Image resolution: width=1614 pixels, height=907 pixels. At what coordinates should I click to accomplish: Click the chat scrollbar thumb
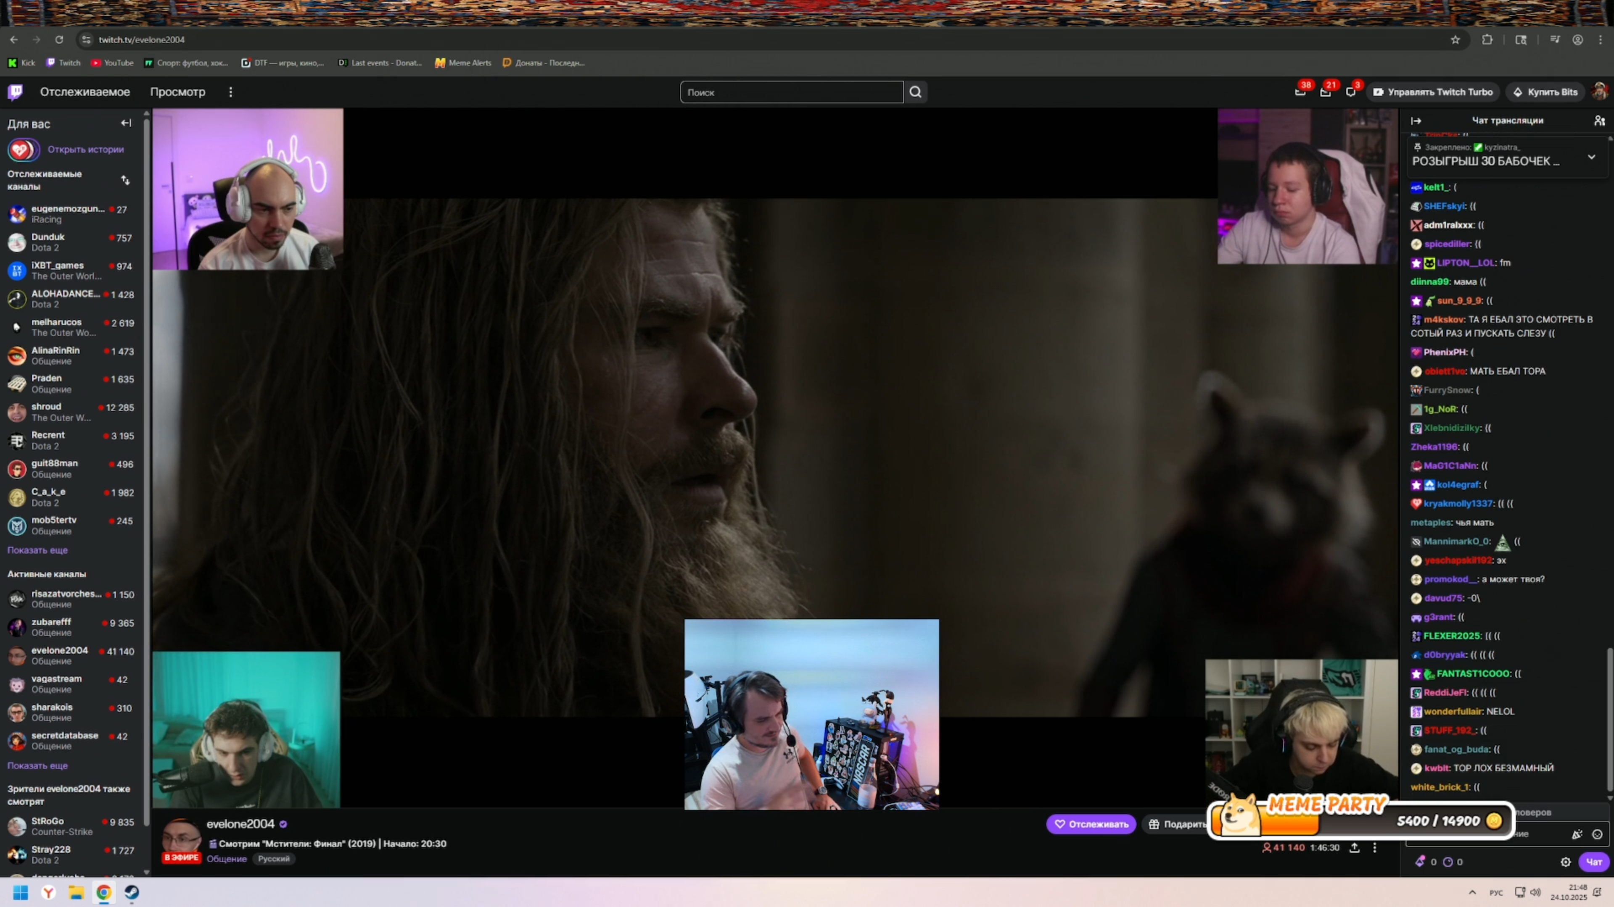(1610, 720)
